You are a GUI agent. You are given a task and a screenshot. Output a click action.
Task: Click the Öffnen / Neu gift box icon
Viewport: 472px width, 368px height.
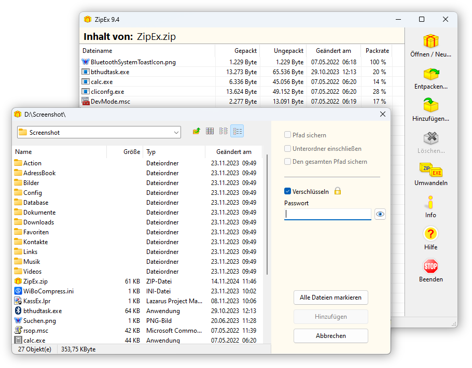pyautogui.click(x=431, y=41)
